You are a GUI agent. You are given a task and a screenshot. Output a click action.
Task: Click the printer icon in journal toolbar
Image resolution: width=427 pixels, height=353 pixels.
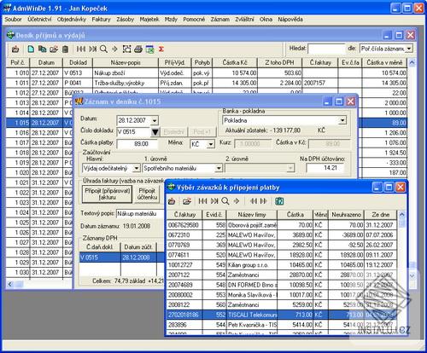(138, 49)
